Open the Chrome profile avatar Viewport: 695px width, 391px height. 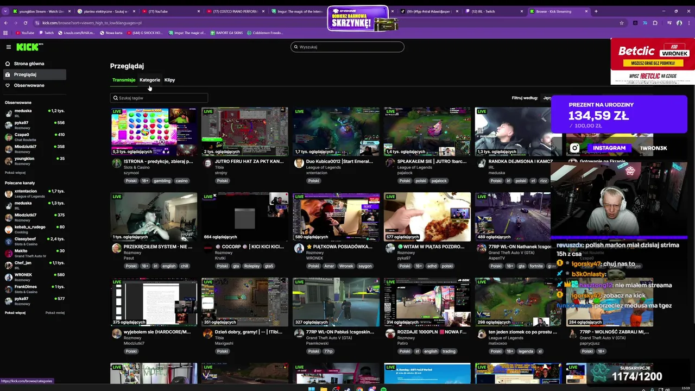click(x=679, y=23)
